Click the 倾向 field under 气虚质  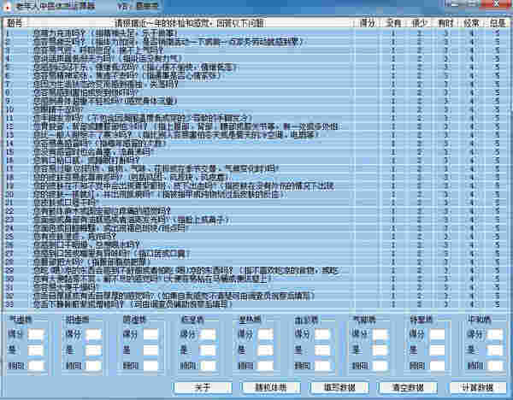click(36, 366)
